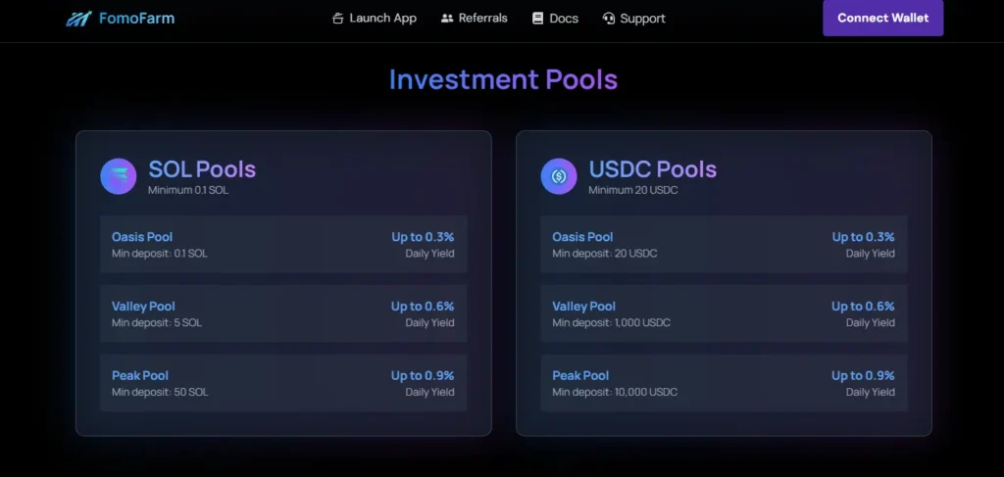The height and width of the screenshot is (477, 1004).
Task: Select the SOL Valley Pool row
Action: click(283, 314)
